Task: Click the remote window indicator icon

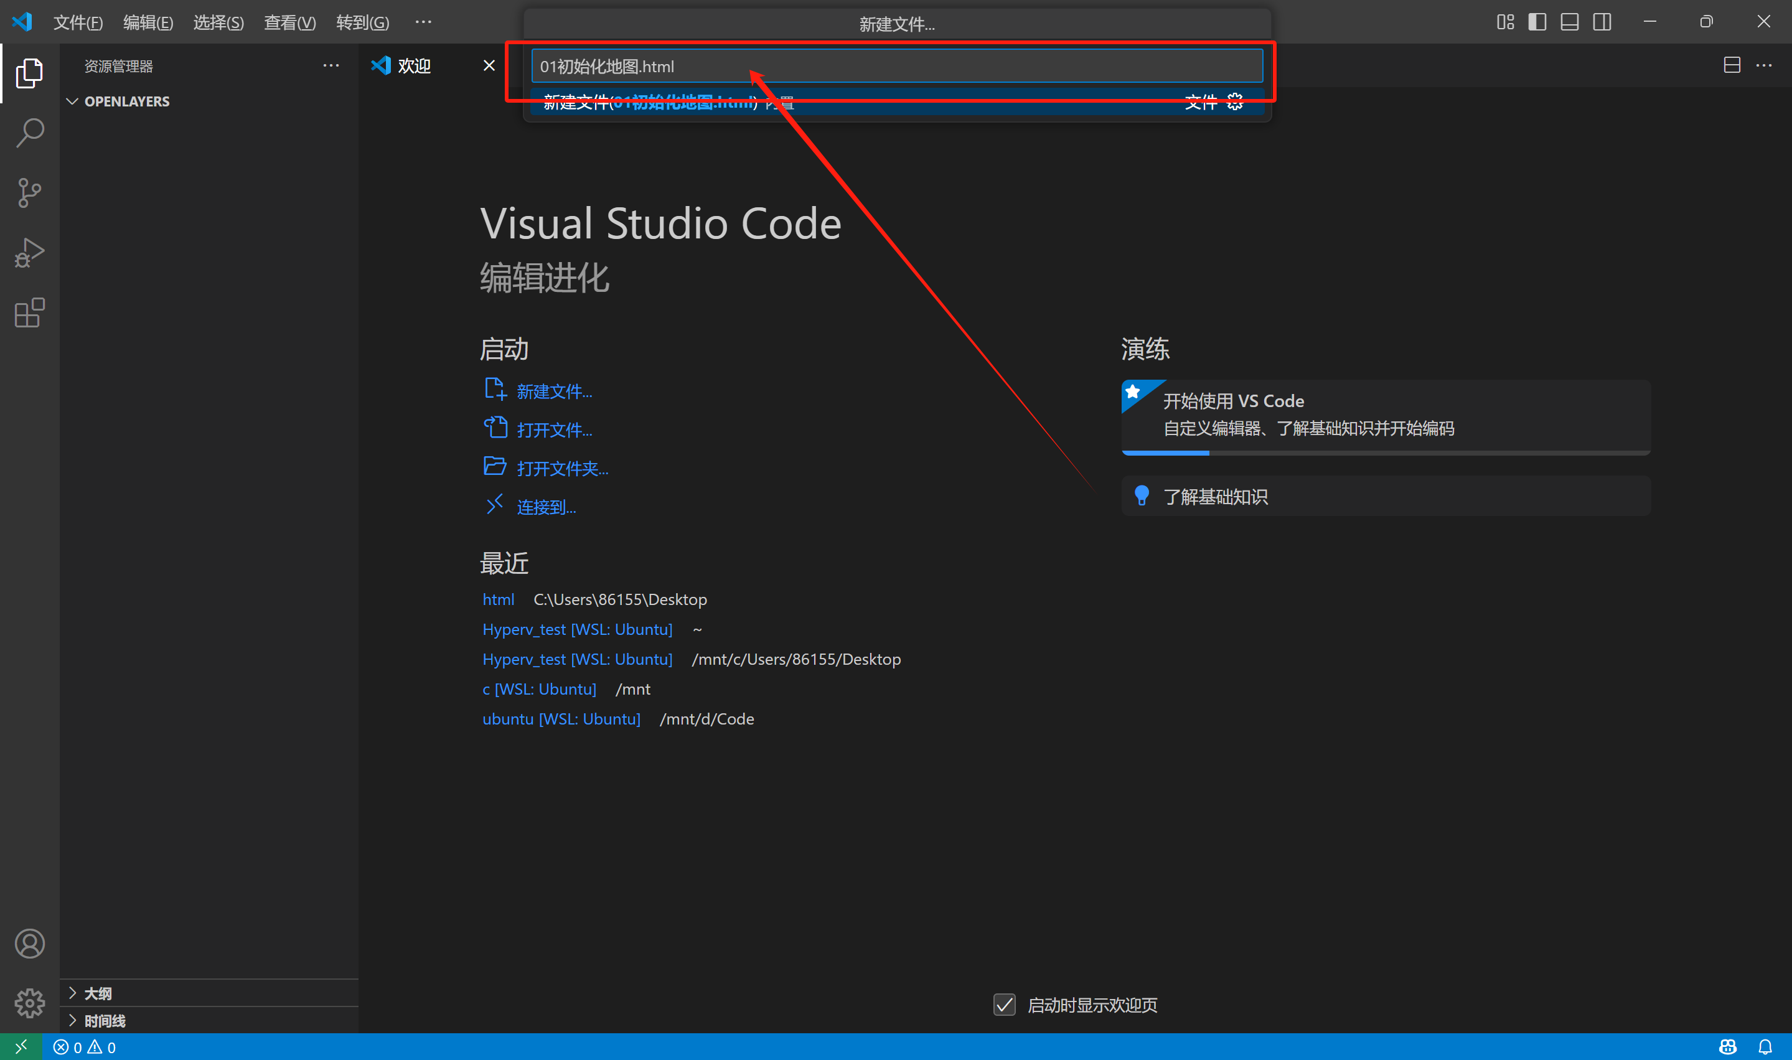Action: coord(21,1047)
